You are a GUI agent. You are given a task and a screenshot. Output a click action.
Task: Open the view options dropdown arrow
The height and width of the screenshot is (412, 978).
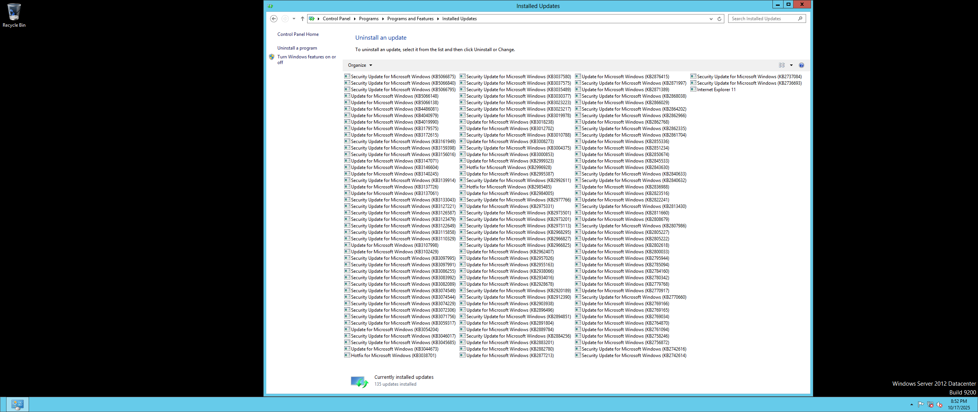tap(791, 65)
